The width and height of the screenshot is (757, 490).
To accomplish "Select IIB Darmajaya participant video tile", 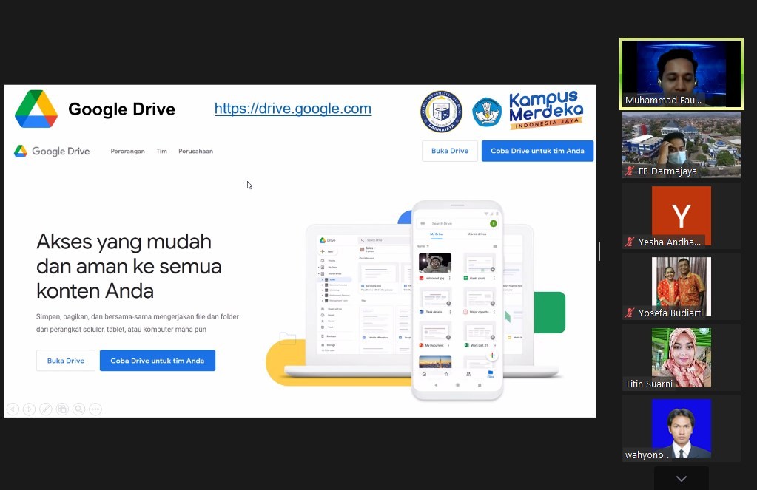I will [682, 145].
